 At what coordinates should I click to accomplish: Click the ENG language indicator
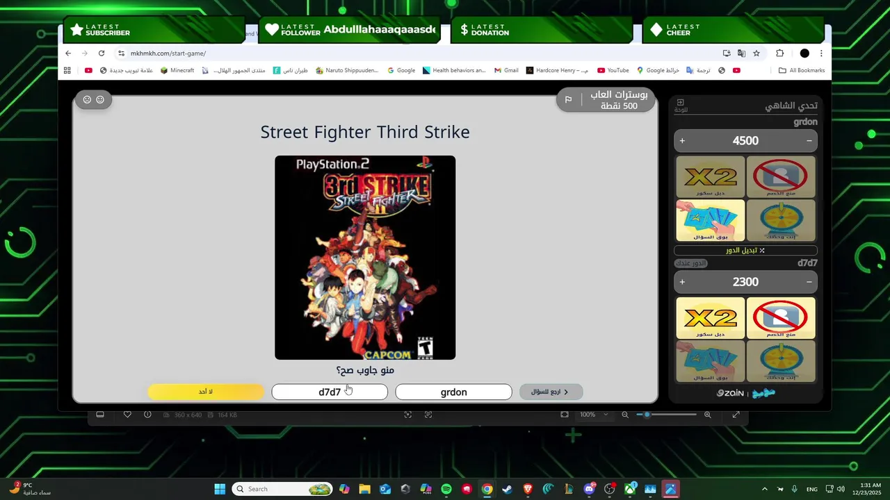pos(811,490)
